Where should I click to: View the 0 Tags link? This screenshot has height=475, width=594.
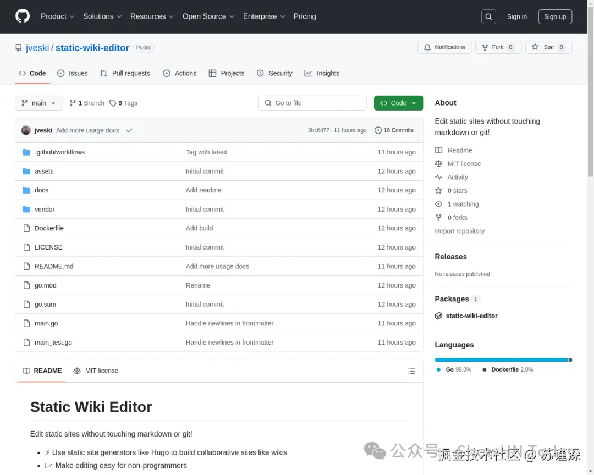(x=124, y=103)
